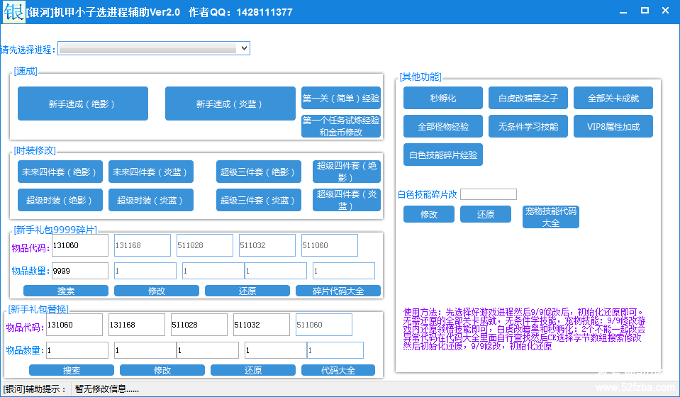Apply 超级四件套（炎蓝）costume
Screen dimensions: 680x397
(347, 200)
